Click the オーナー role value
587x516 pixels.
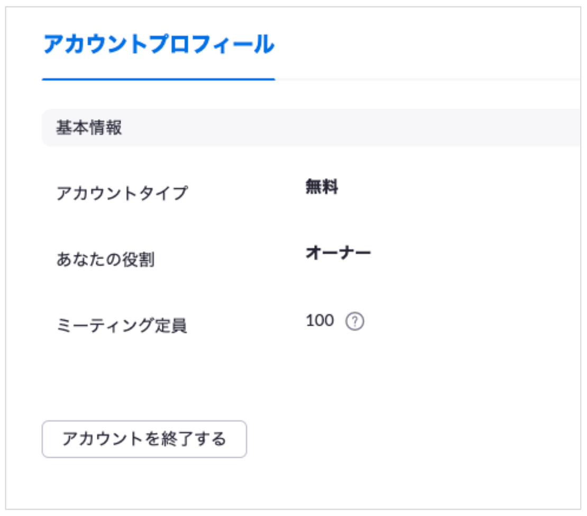[x=338, y=253]
